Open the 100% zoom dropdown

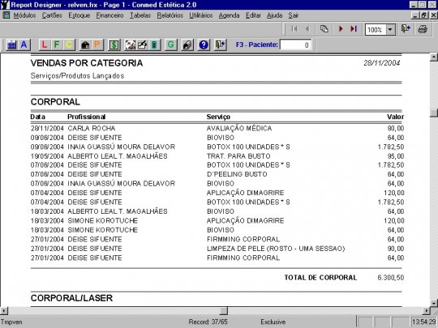390,30
